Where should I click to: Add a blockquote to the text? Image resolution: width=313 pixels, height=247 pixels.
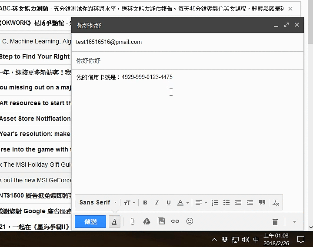click(262, 203)
